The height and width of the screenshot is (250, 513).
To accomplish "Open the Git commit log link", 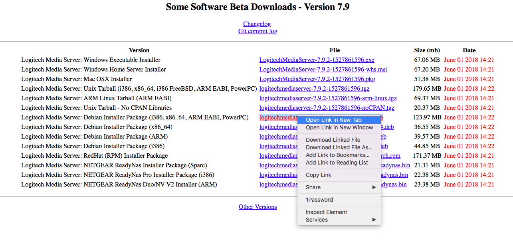I will click(257, 31).
